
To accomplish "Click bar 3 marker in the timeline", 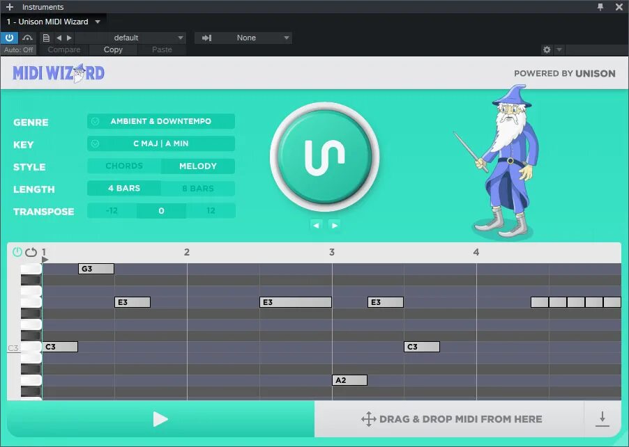I will point(332,252).
